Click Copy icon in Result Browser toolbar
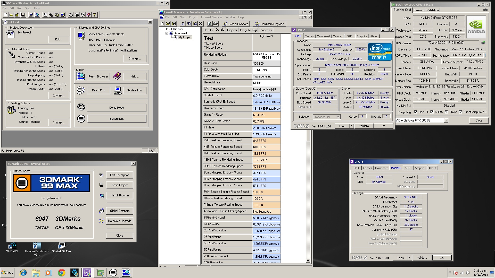The width and height of the screenshot is (495, 278). coord(189,24)
